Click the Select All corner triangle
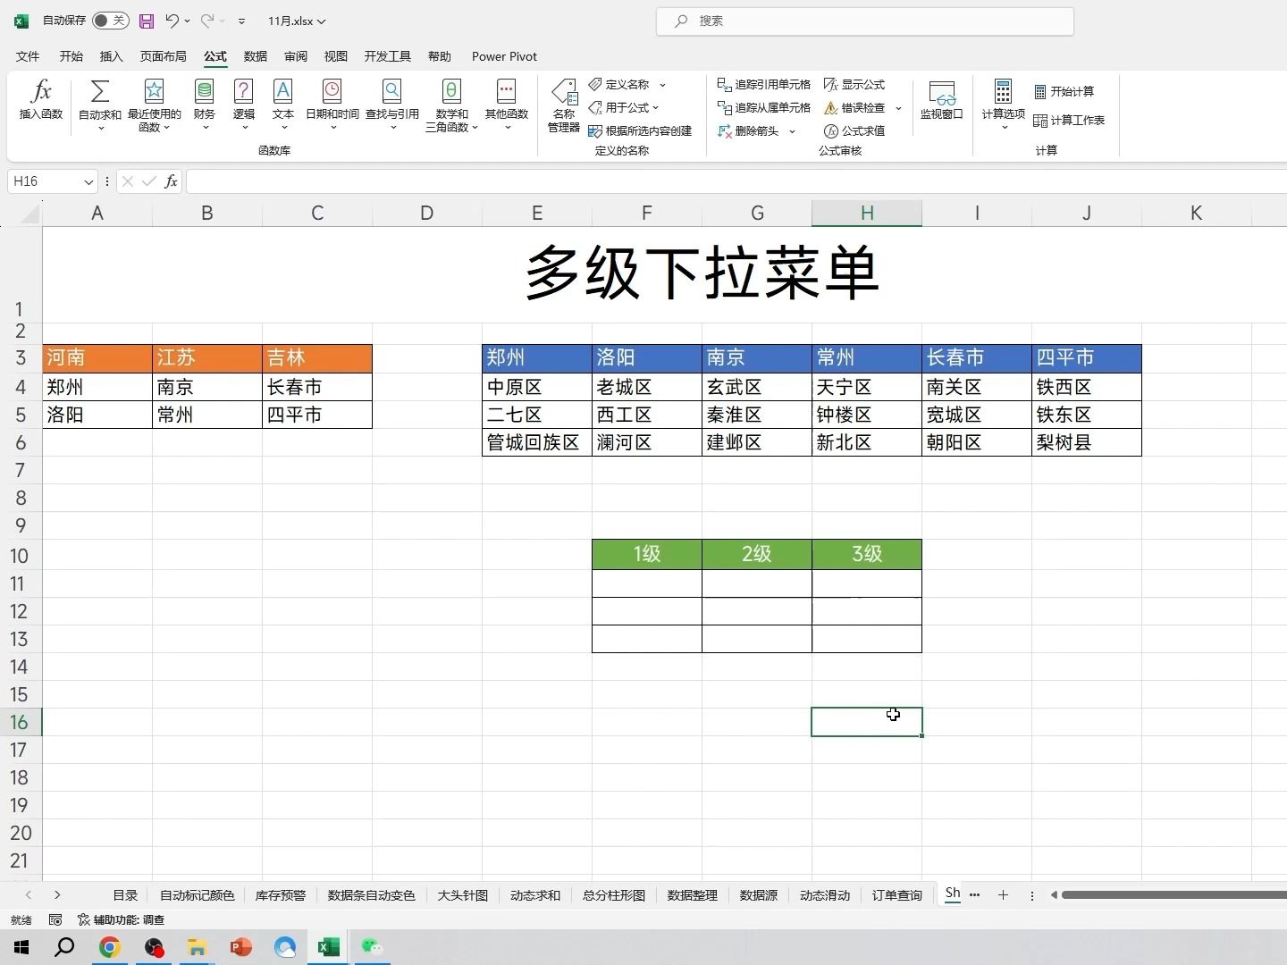The height and width of the screenshot is (965, 1287). click(x=29, y=214)
